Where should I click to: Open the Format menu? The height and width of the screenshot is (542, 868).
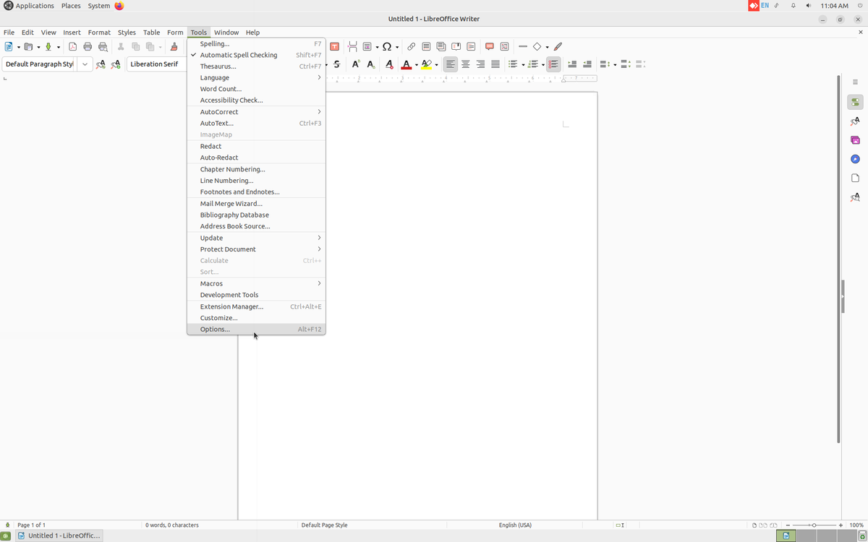click(99, 32)
